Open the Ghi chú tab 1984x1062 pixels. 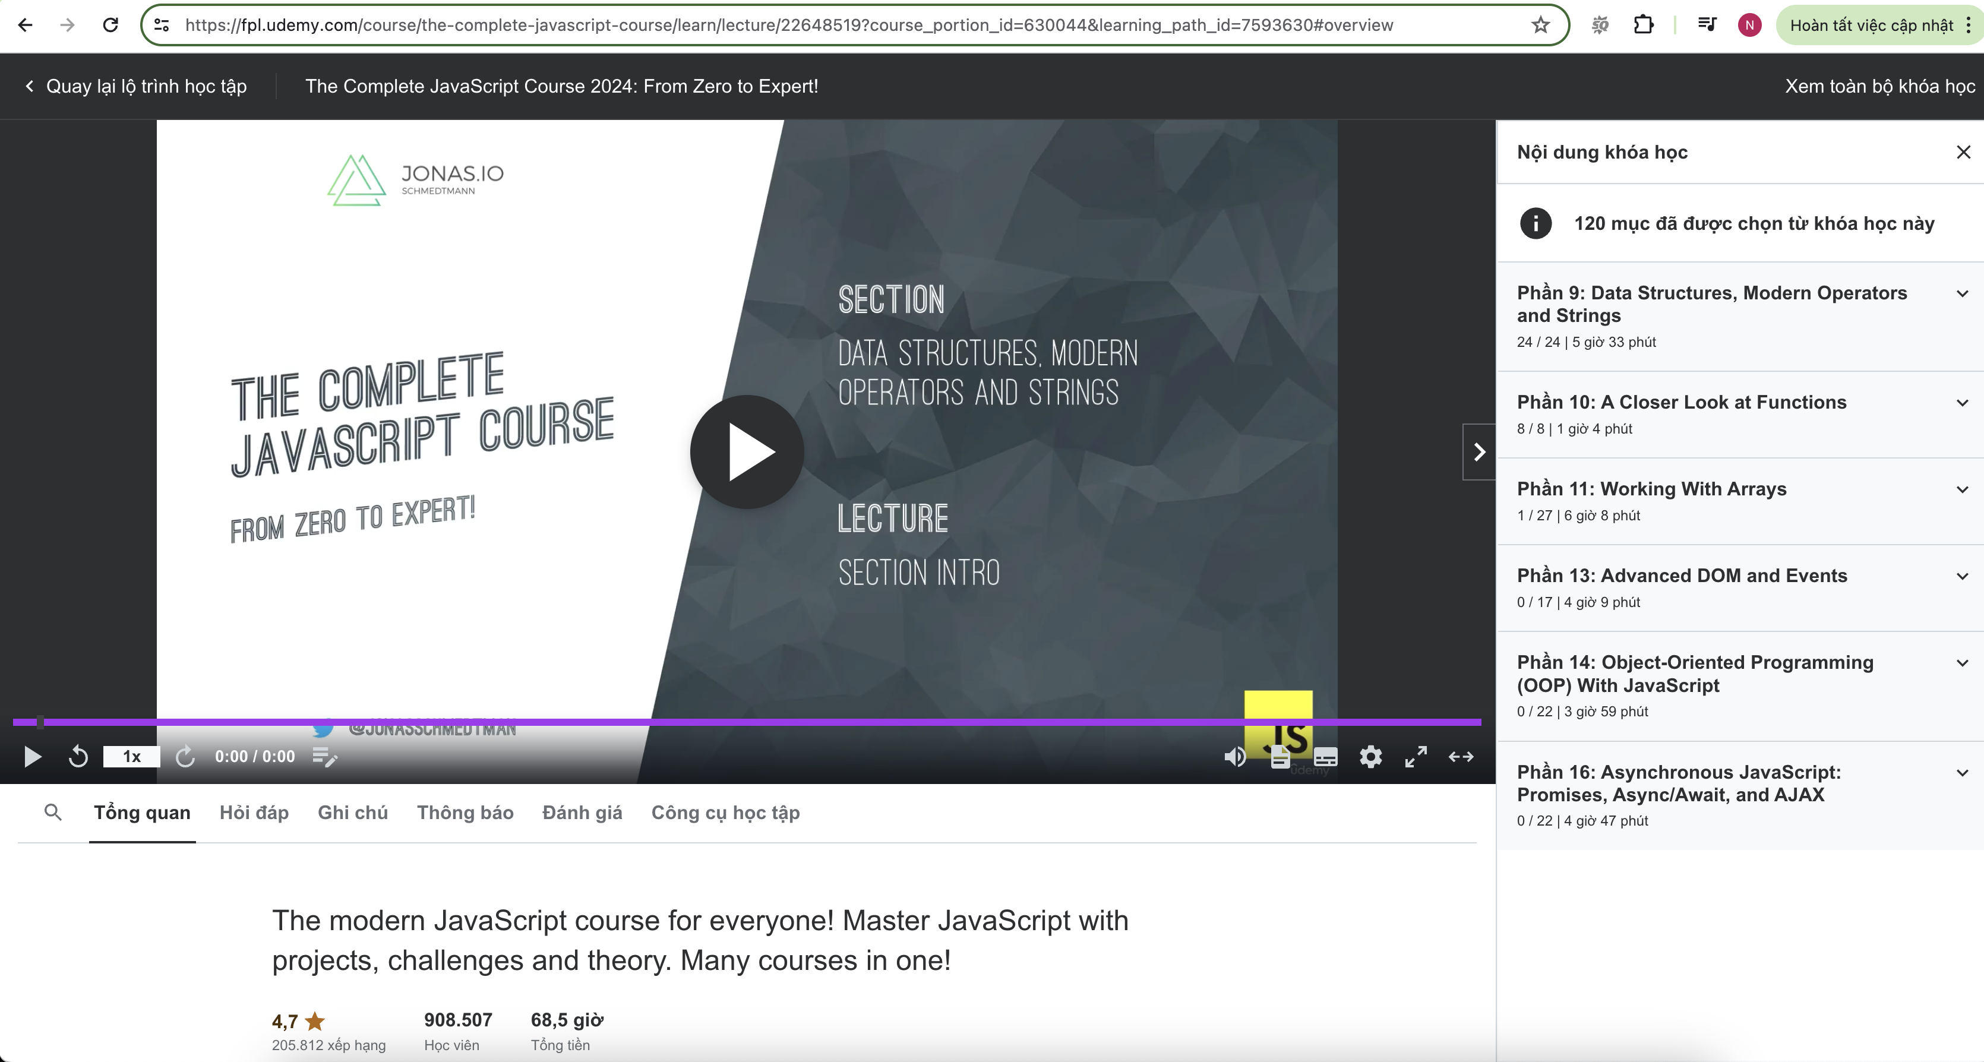pyautogui.click(x=353, y=813)
